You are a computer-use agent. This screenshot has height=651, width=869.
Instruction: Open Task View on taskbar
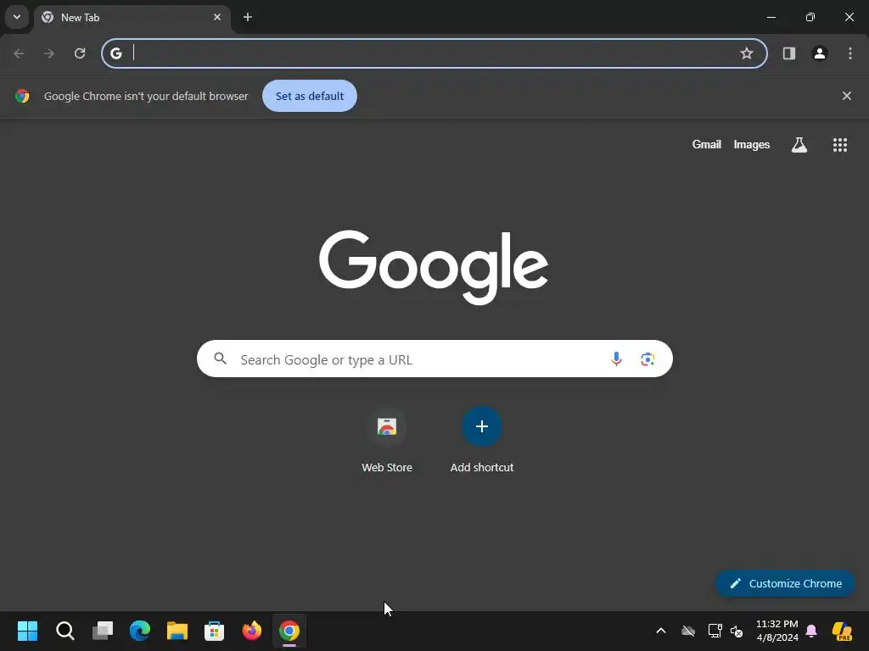(103, 631)
